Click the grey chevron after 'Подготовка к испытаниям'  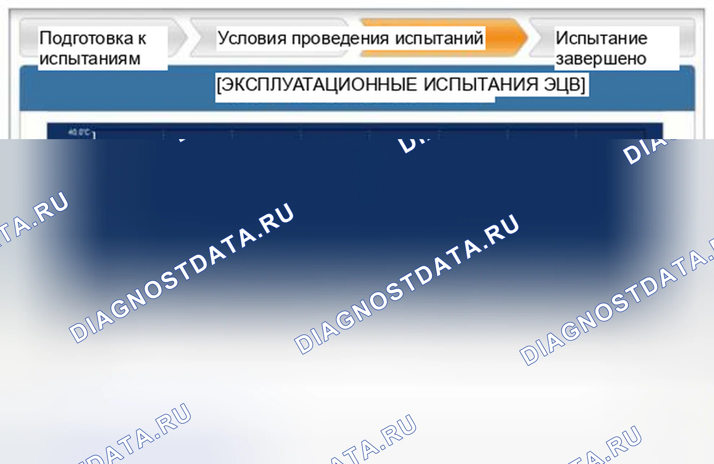178,38
